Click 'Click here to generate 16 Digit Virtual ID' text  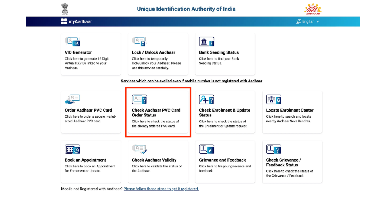click(87, 63)
